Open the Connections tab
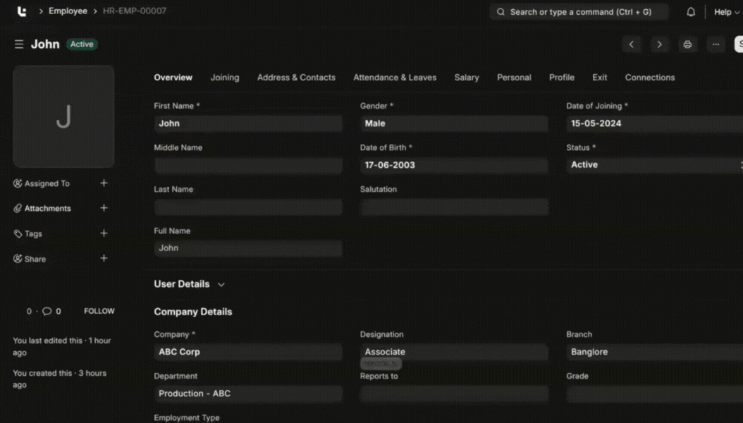 click(650, 78)
